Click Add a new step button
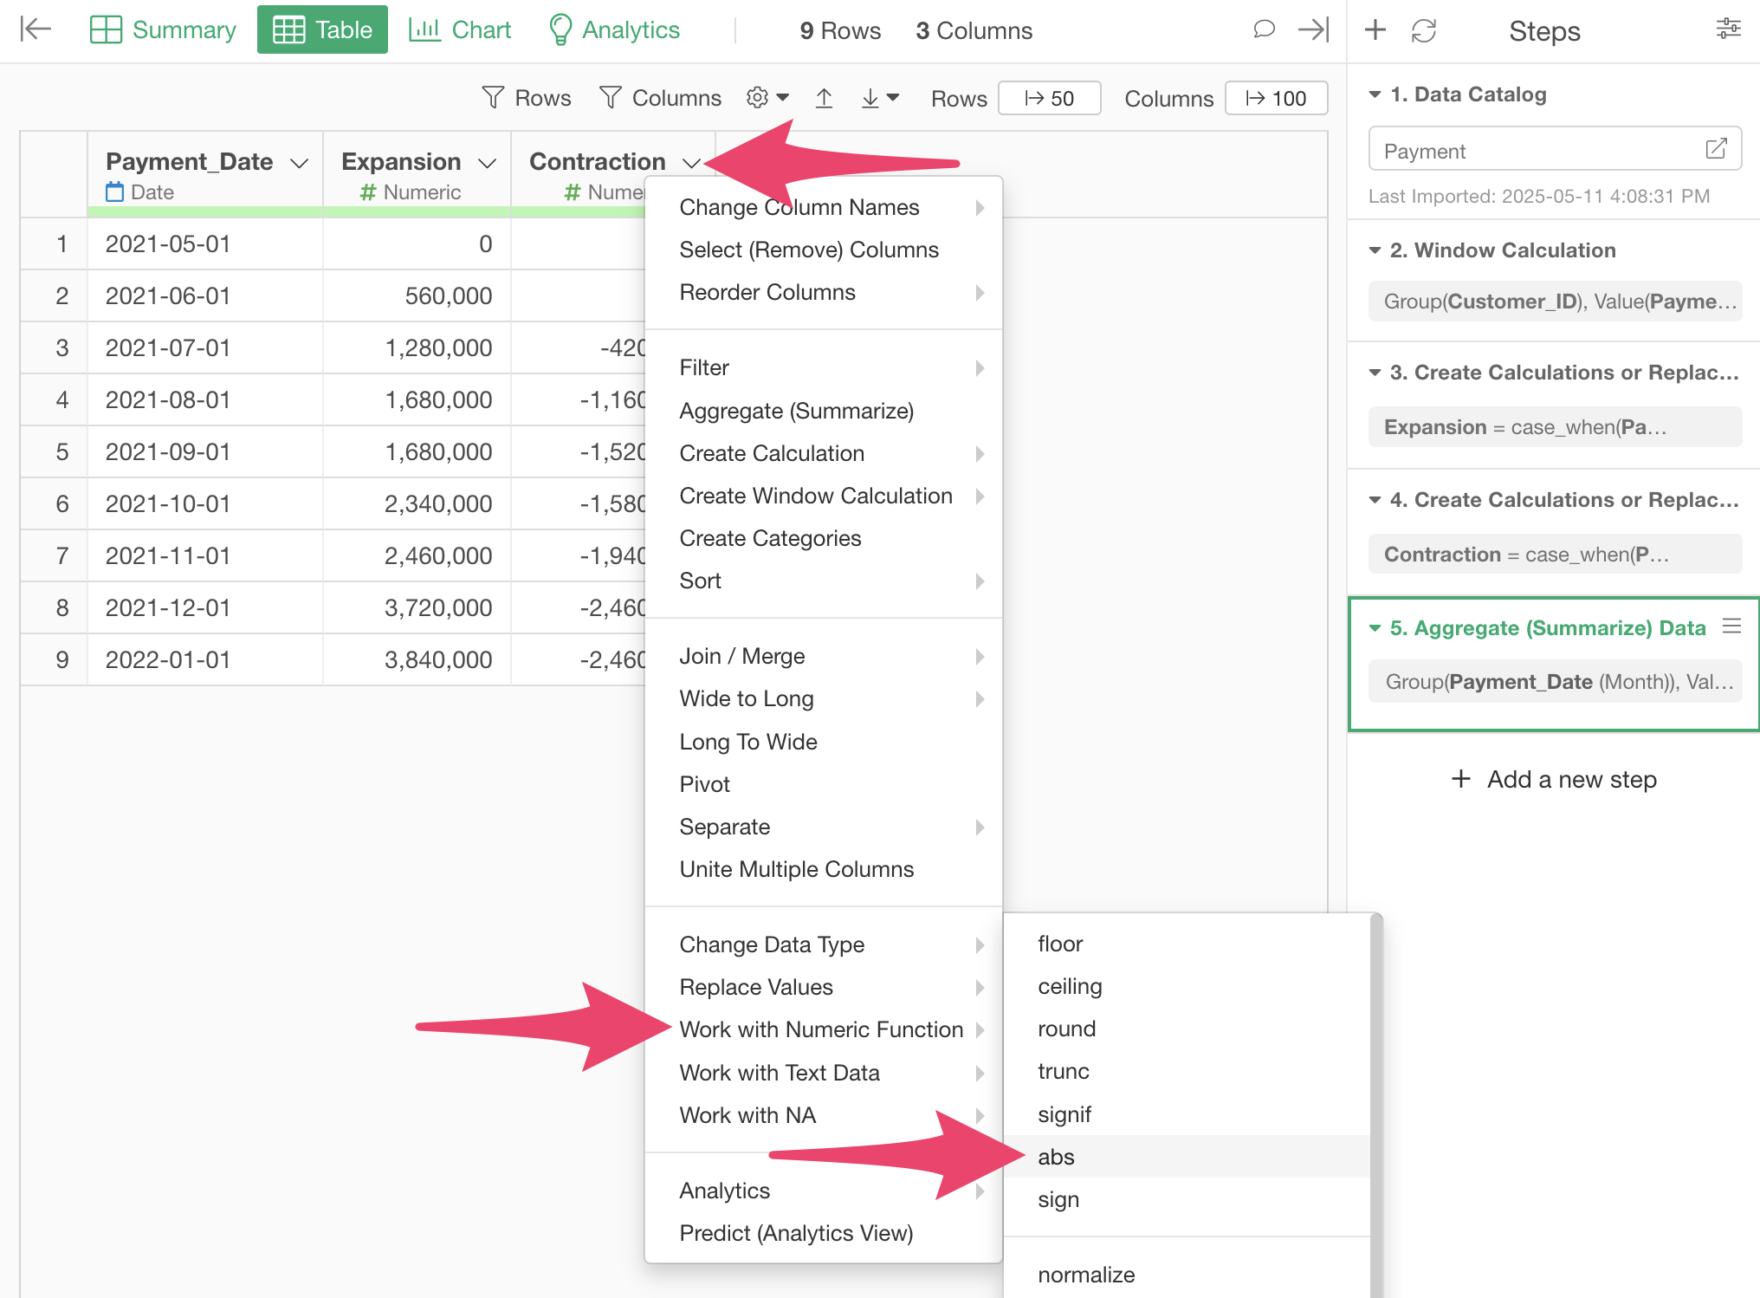This screenshot has width=1760, height=1298. tap(1554, 779)
